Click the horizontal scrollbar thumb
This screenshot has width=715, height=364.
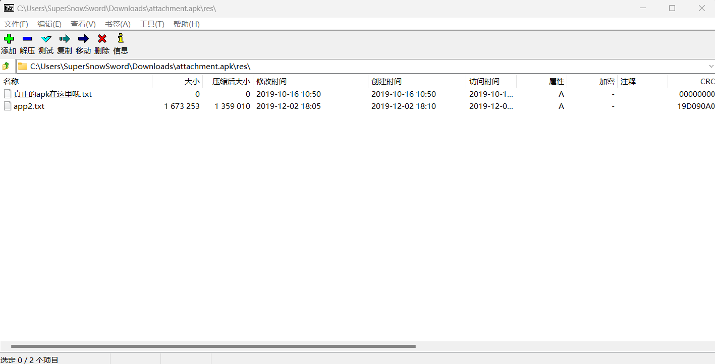point(213,346)
